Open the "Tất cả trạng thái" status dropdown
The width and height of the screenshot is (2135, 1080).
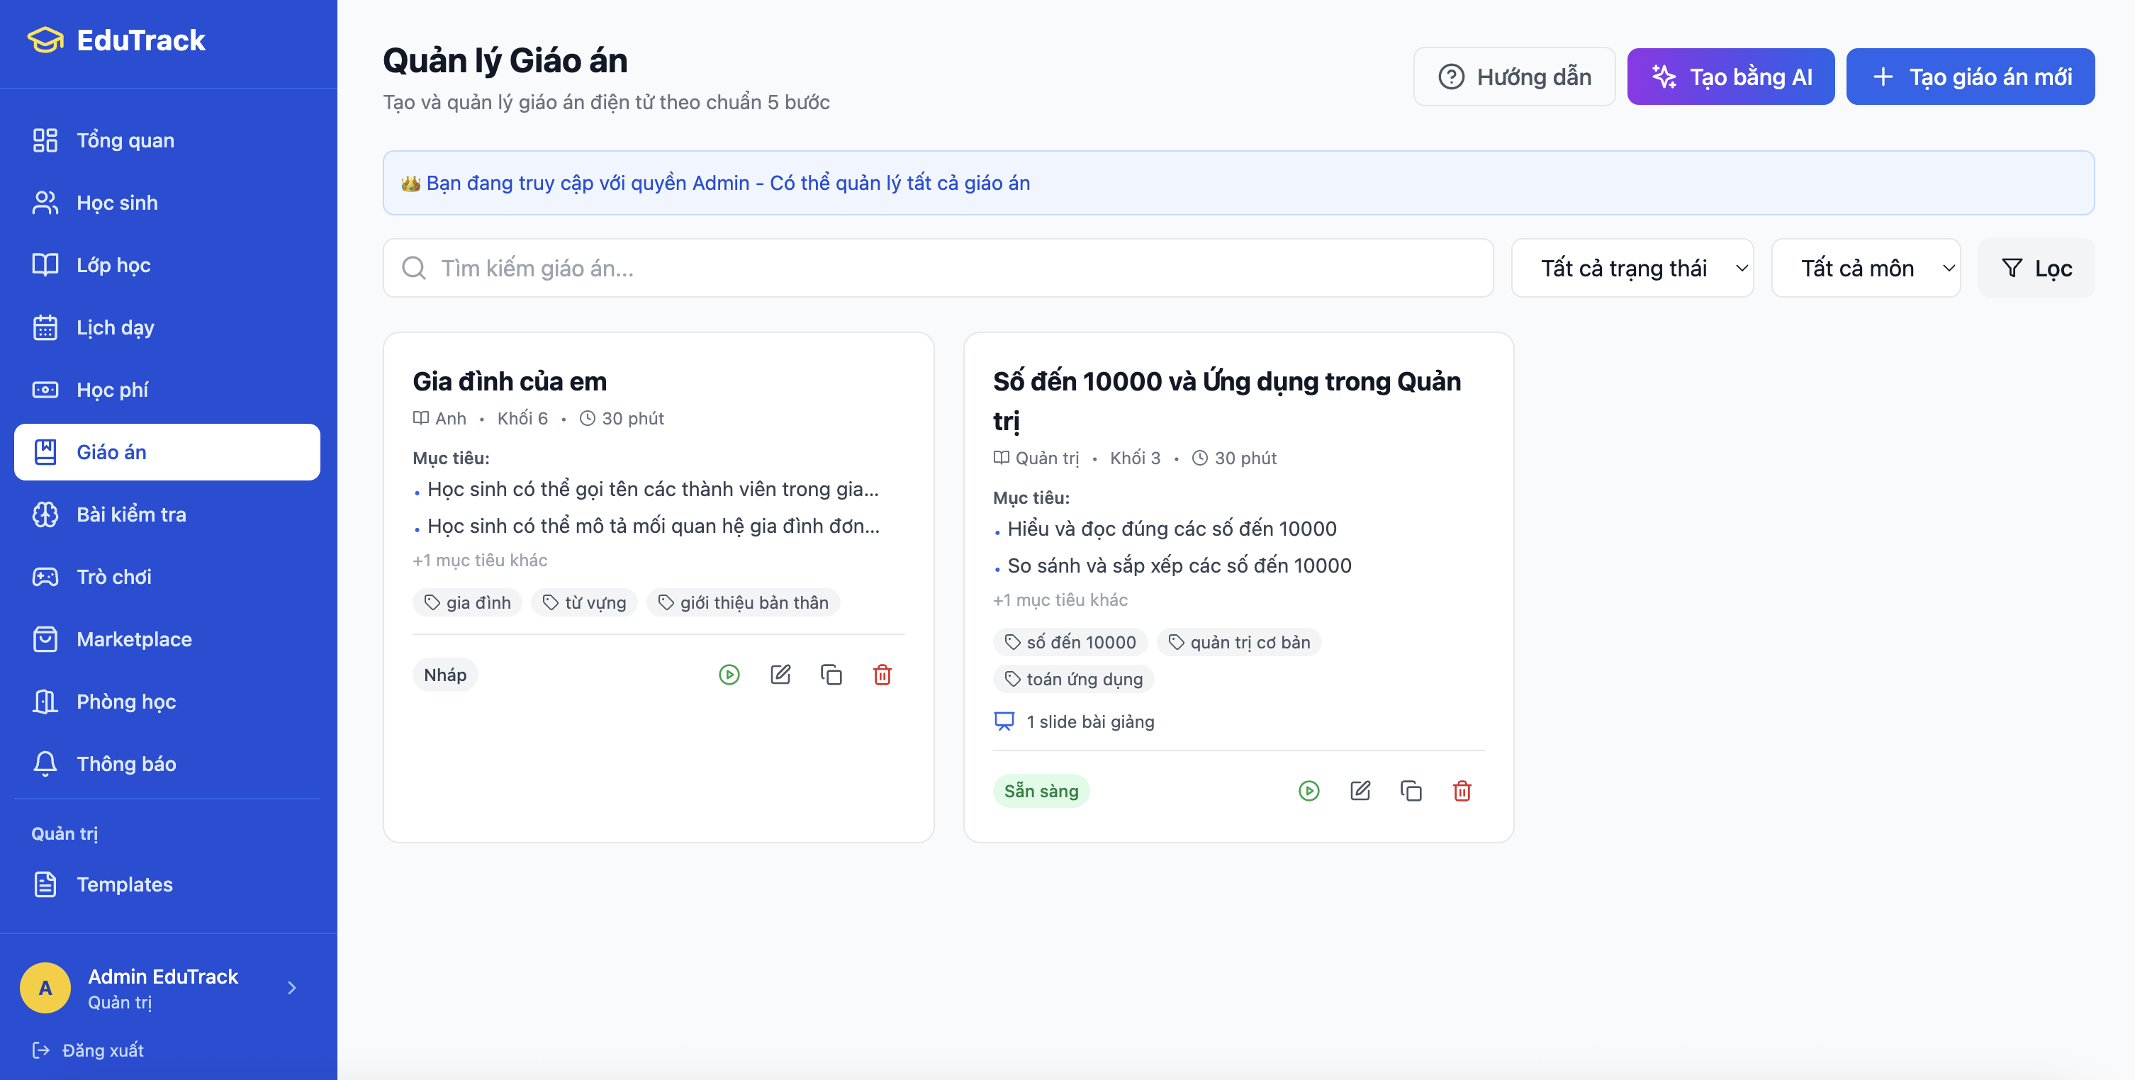point(1632,267)
